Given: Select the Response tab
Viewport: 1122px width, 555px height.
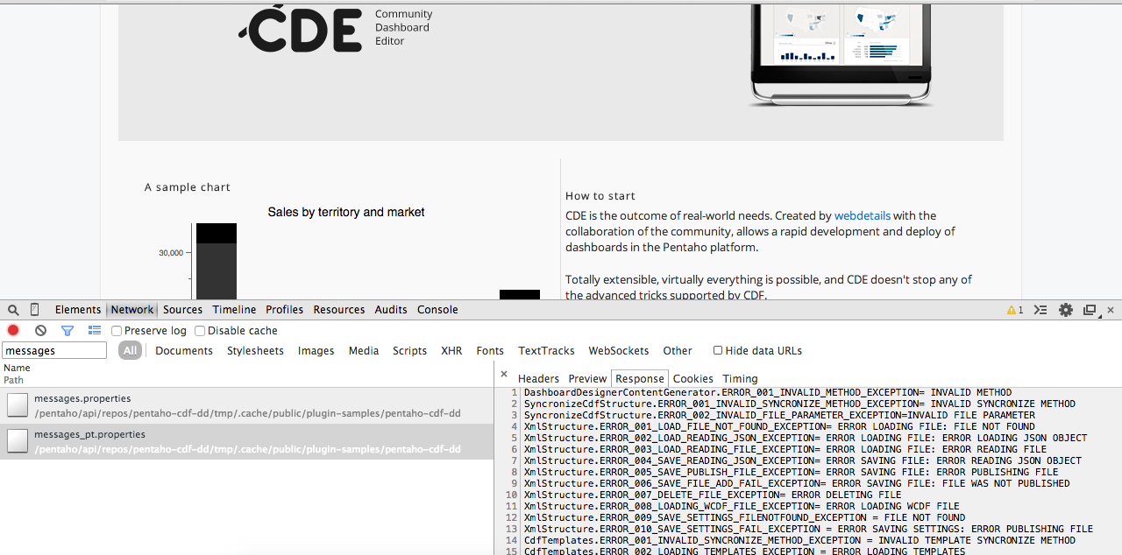Looking at the screenshot, I should point(640,379).
